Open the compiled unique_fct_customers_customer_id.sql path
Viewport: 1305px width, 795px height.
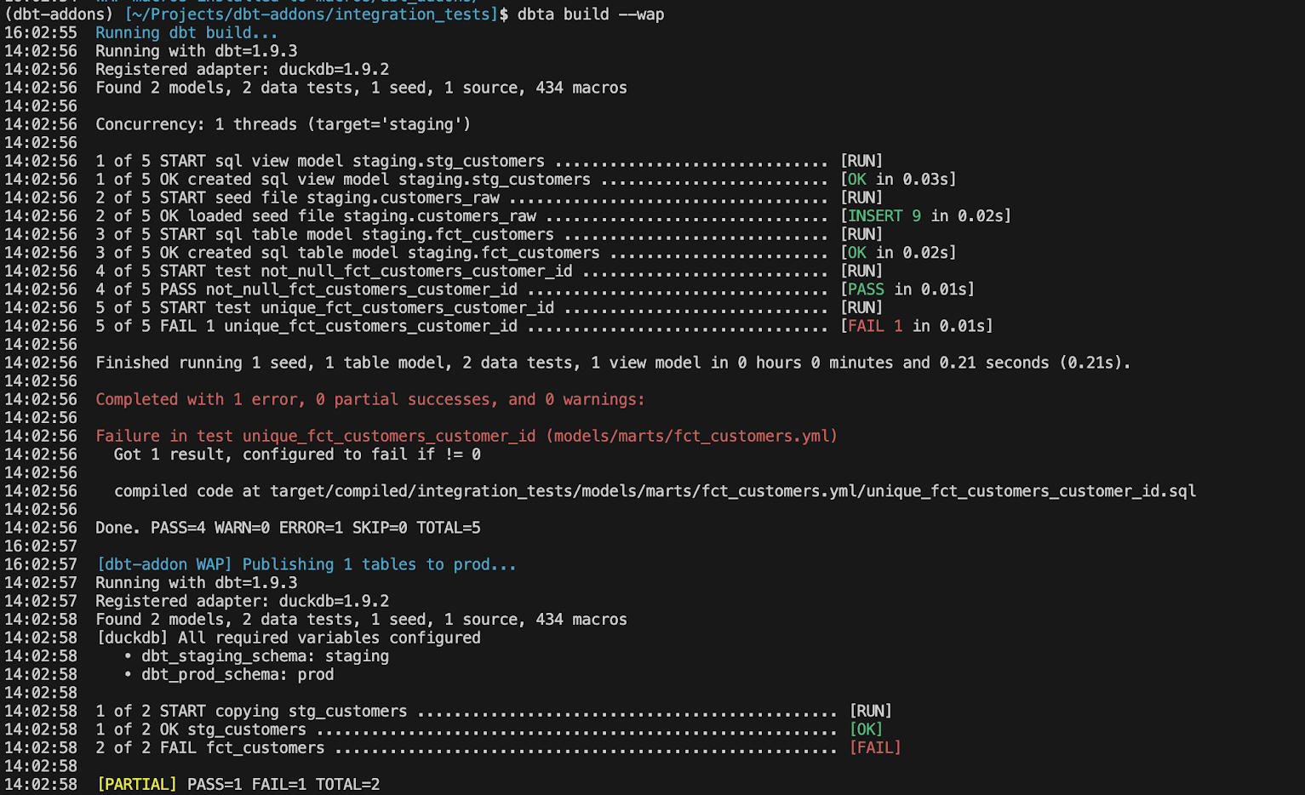click(733, 491)
